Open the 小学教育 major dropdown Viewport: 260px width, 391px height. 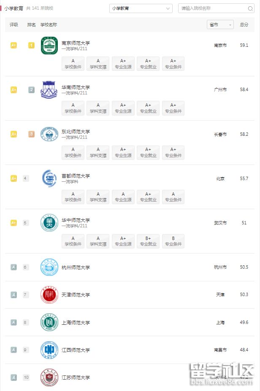click(141, 8)
